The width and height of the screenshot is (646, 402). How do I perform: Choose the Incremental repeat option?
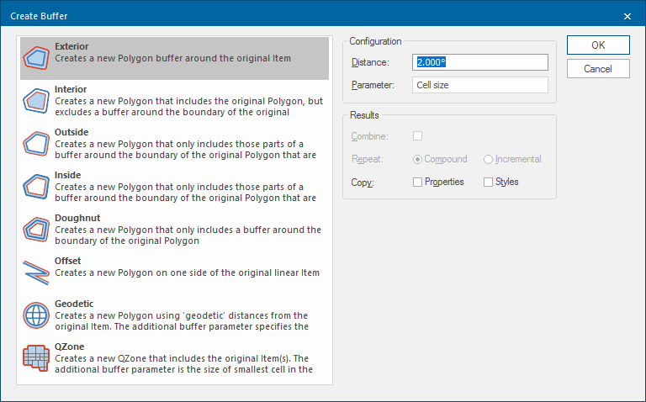[x=488, y=159]
